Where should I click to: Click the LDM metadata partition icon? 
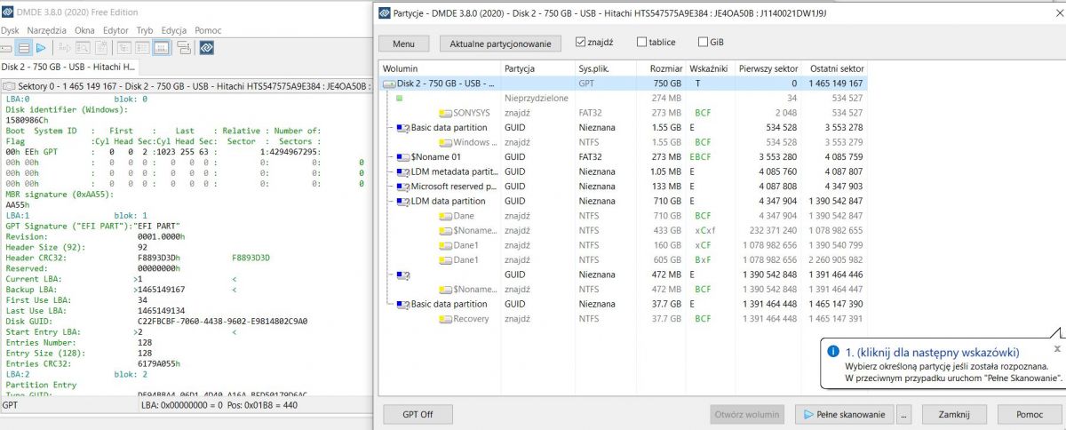[402, 171]
